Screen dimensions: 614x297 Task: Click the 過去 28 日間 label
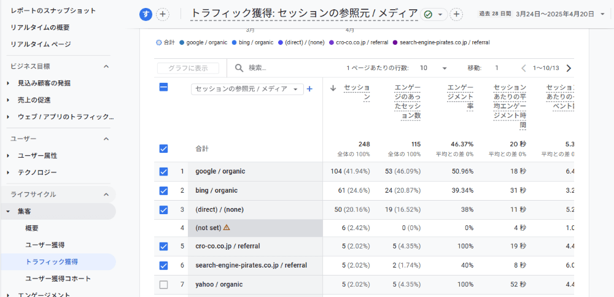(x=495, y=14)
